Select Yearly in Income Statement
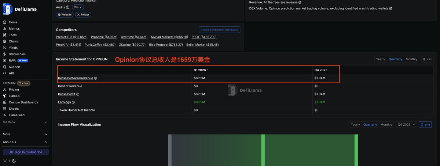 (381, 59)
